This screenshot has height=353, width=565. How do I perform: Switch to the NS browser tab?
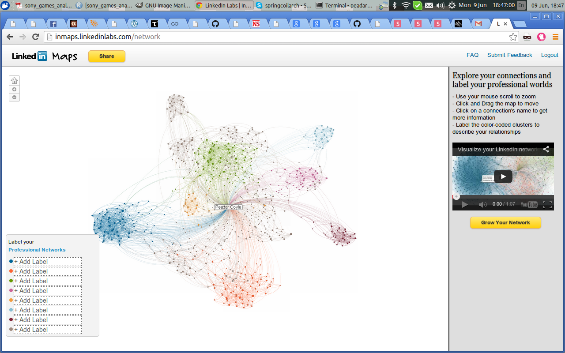pos(256,24)
